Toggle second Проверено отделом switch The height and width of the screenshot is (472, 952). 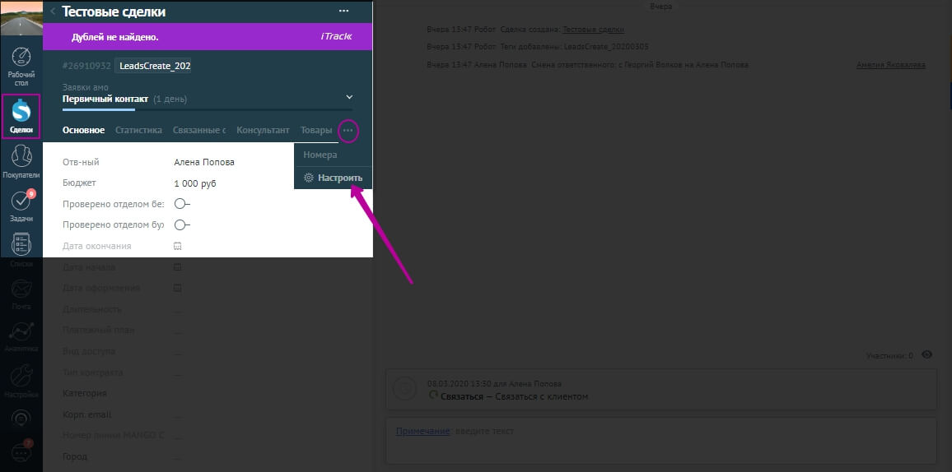point(181,224)
